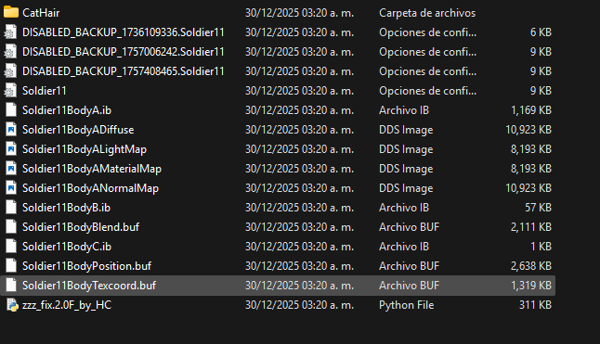Click the Carpeta de archivos type text

pos(427,13)
